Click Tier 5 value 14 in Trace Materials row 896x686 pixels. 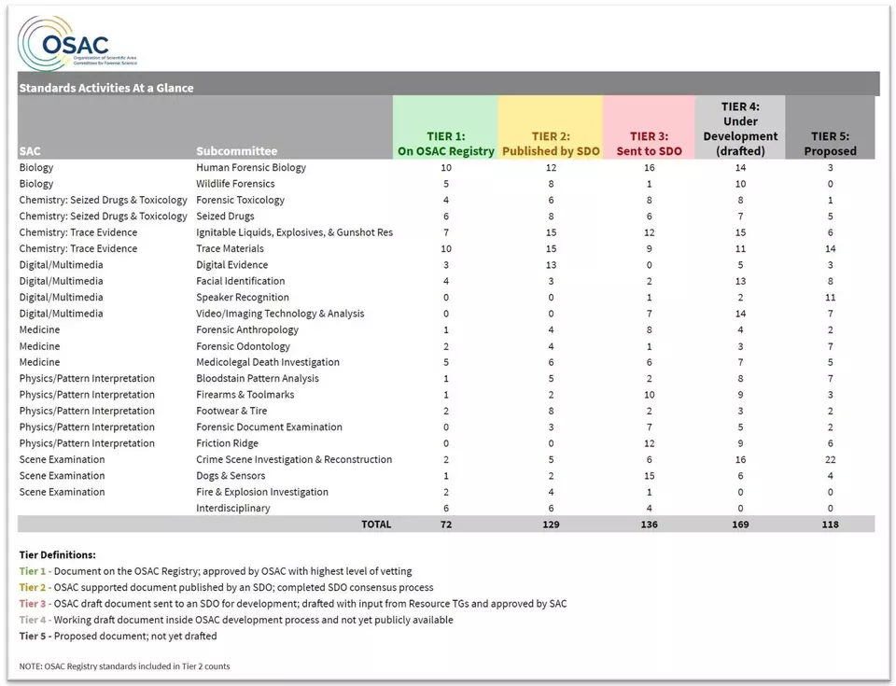831,248
